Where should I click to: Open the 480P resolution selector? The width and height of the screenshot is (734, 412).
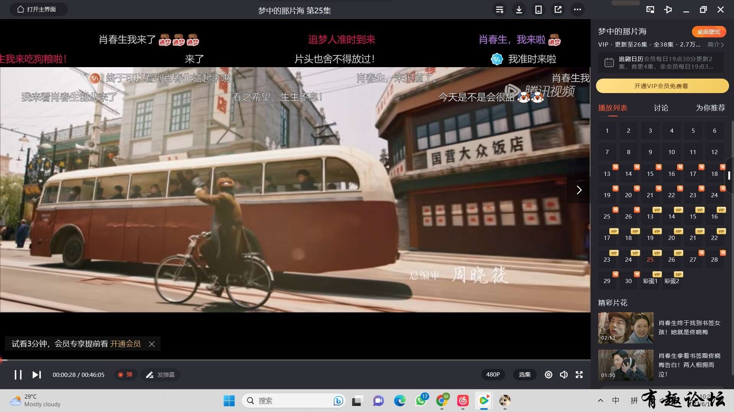(493, 375)
